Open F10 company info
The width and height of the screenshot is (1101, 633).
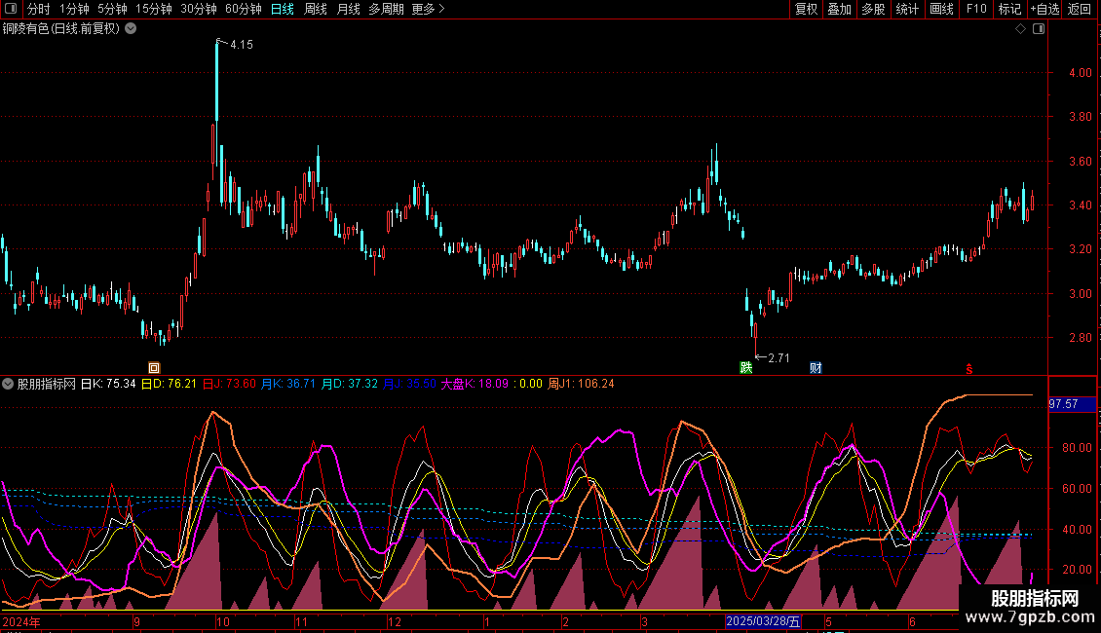pyautogui.click(x=976, y=9)
